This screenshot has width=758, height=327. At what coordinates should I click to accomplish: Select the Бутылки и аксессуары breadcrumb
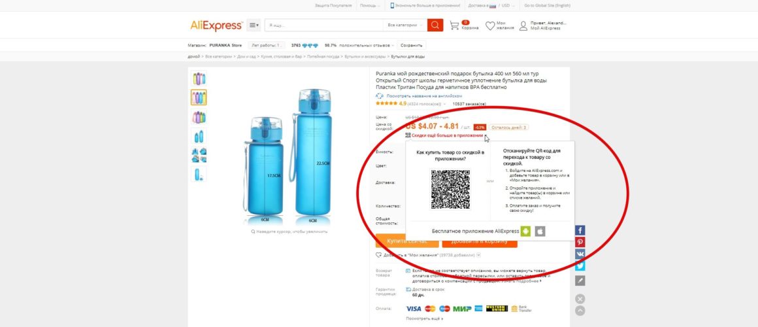tap(365, 57)
